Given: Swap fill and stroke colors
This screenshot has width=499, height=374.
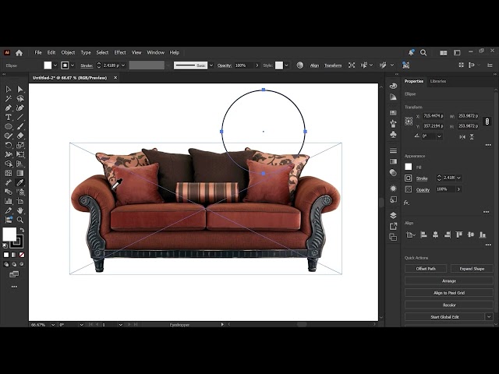Looking at the screenshot, I should 22,230.
